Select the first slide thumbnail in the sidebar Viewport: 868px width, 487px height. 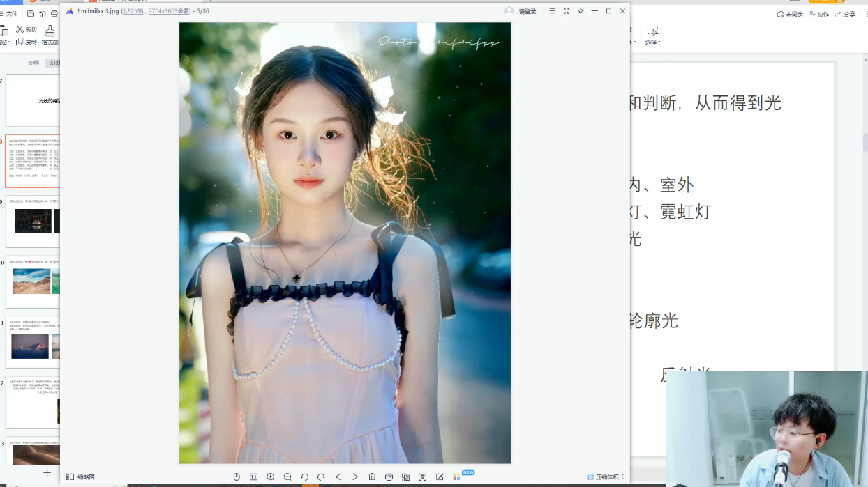click(31, 100)
